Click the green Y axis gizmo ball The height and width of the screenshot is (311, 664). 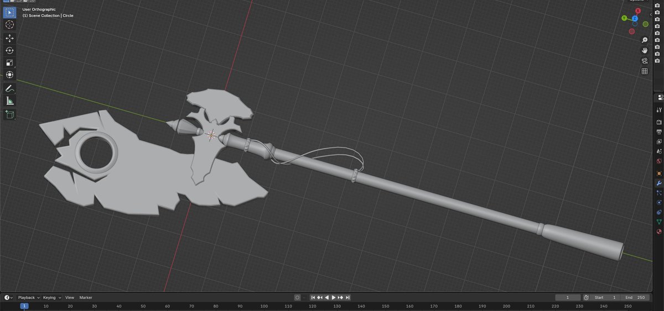point(624,18)
